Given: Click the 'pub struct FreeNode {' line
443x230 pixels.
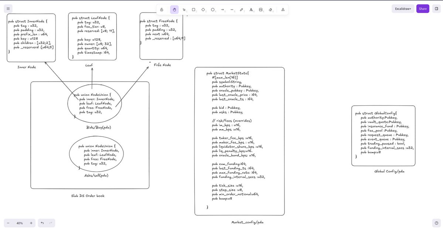Looking at the screenshot, I should click(x=159, y=21).
